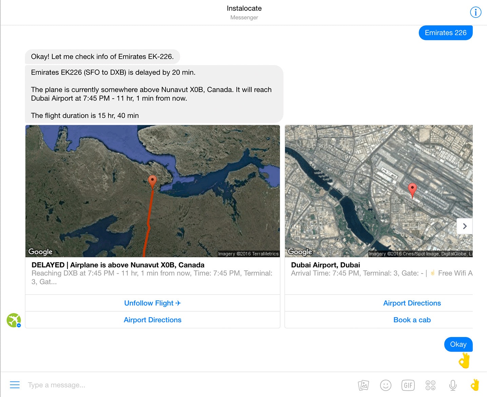
Task: Click the sent 'Emirates 226' message bubble
Action: coord(446,33)
